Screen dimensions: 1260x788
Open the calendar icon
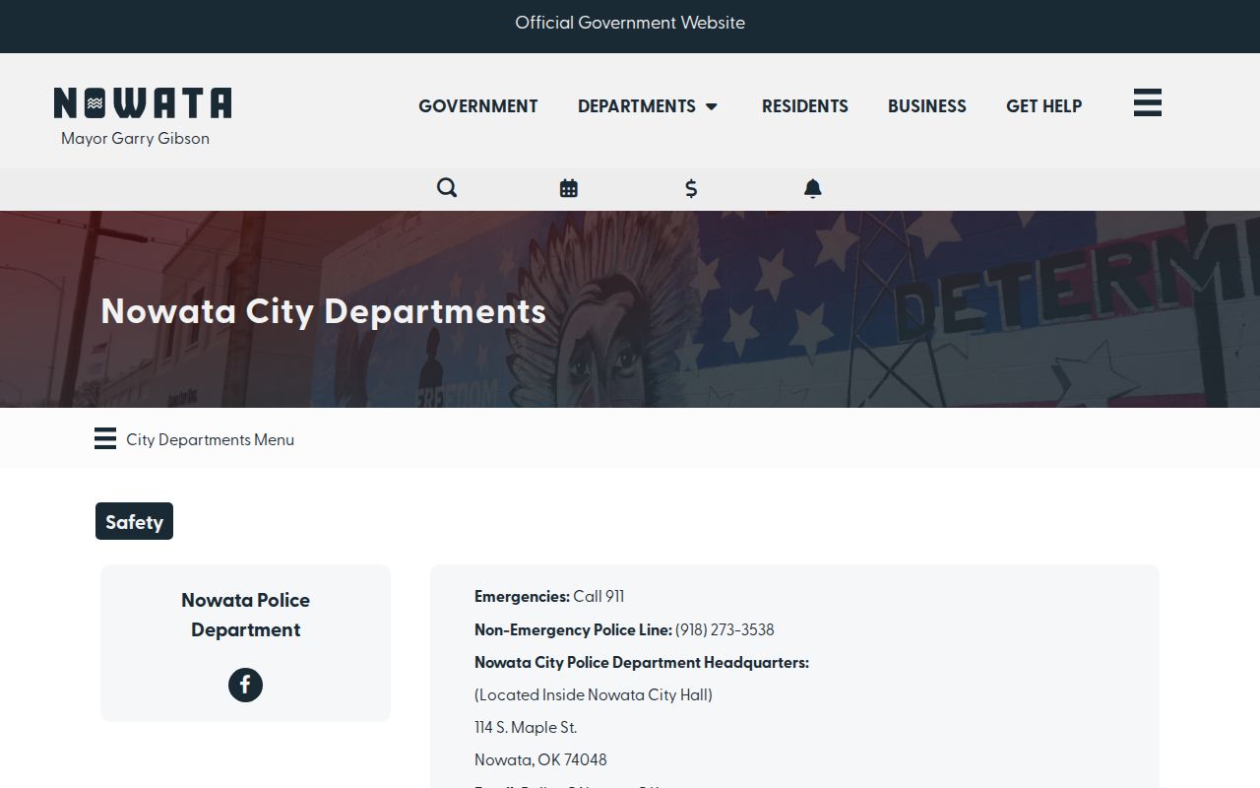click(569, 188)
